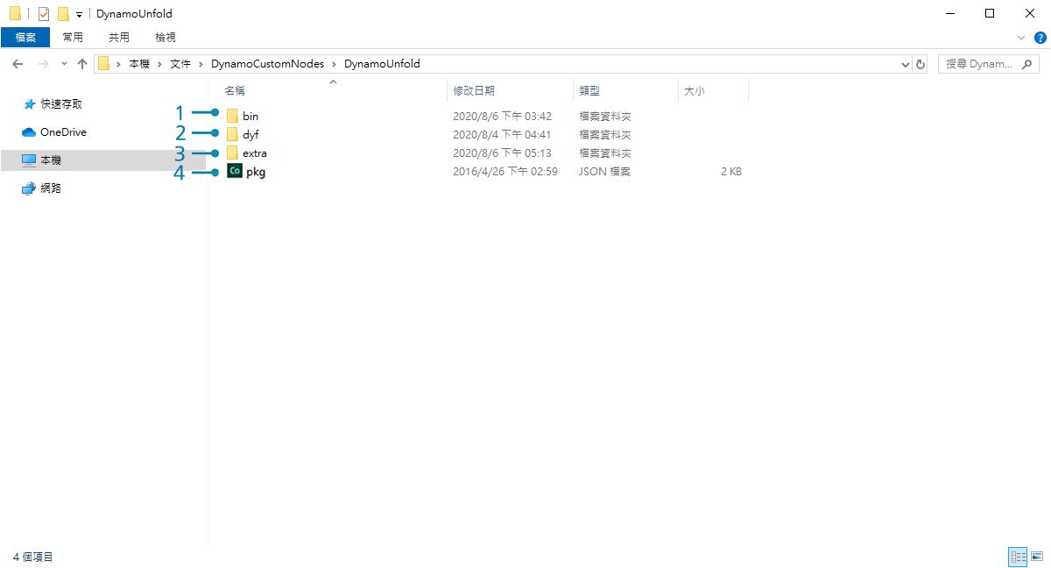Click the pkg JSON file icon
The image size is (1051, 568).
click(234, 171)
